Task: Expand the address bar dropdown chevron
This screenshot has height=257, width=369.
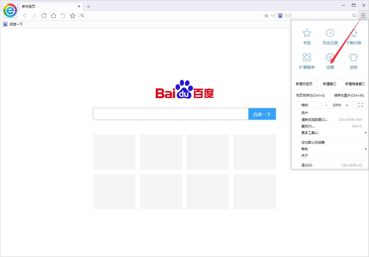Action: pos(272,16)
